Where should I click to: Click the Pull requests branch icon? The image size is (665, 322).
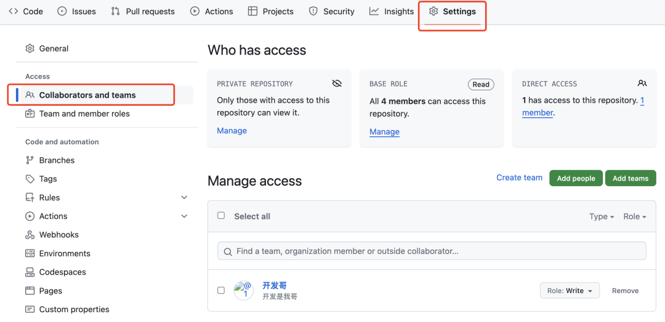[x=115, y=12]
